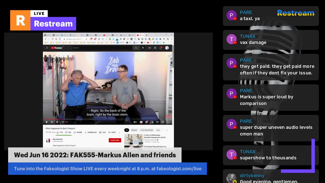
Task: Bookmark this page in the toolbar
Action: click(60, 39)
